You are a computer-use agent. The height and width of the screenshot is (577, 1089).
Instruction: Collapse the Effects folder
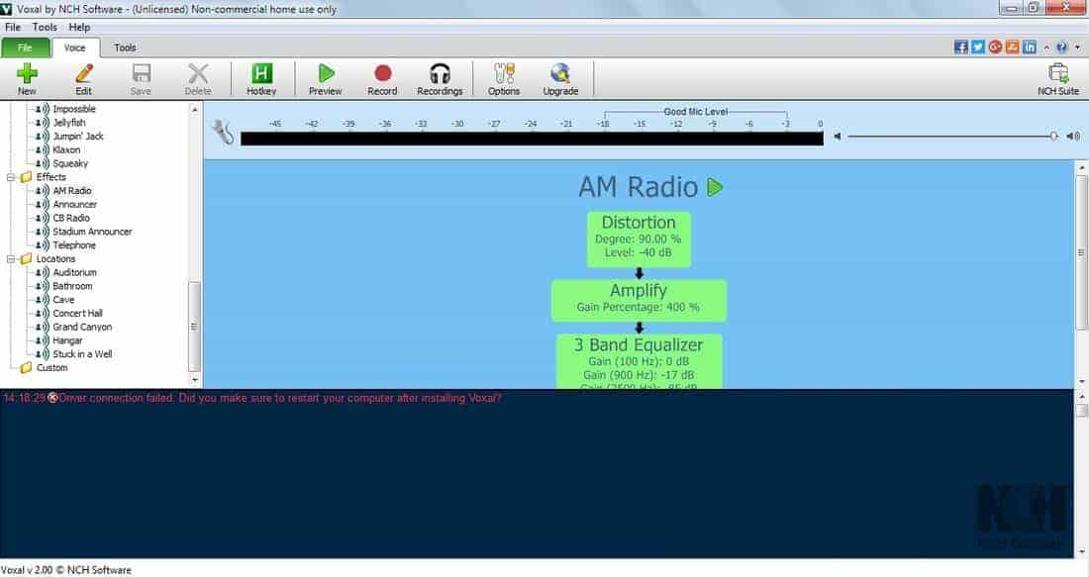pyautogui.click(x=11, y=177)
